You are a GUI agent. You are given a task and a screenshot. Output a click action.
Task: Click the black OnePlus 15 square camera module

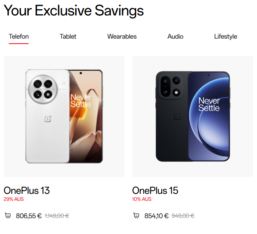(x=171, y=86)
